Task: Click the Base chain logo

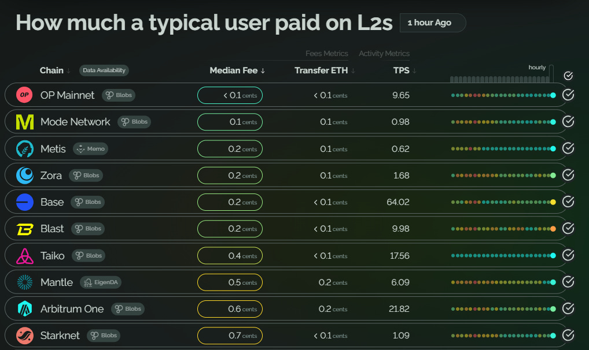Action: 25,202
